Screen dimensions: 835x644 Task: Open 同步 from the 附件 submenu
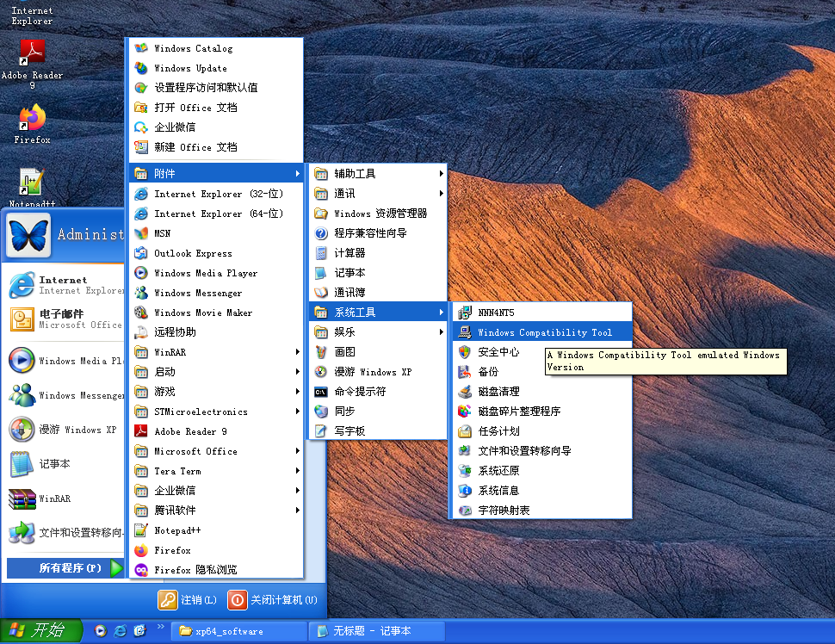378,412
